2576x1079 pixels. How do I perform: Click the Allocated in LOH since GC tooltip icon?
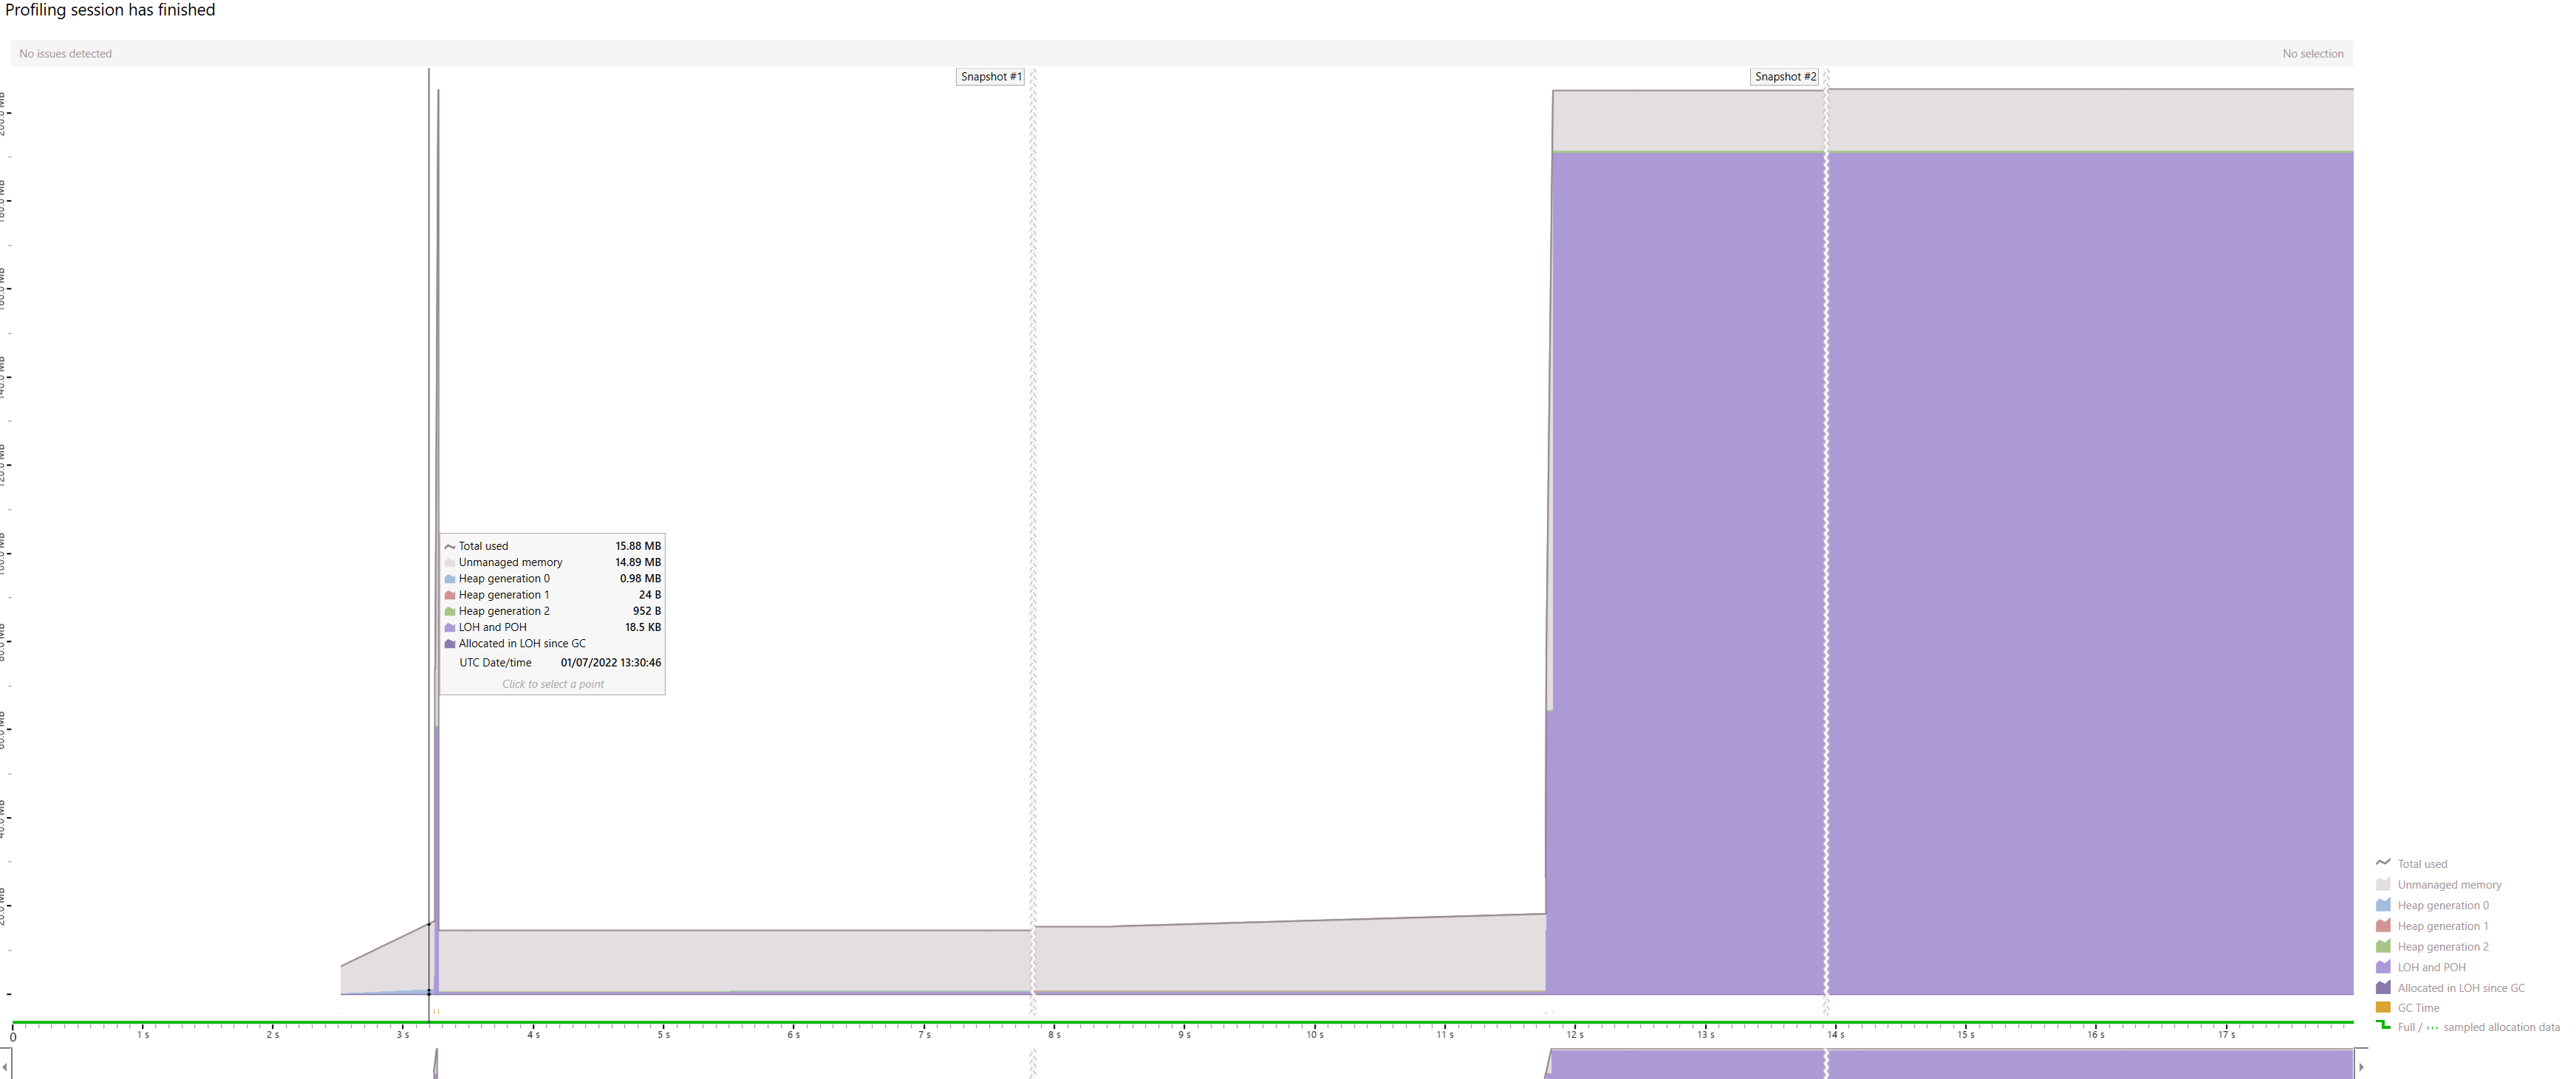point(449,644)
